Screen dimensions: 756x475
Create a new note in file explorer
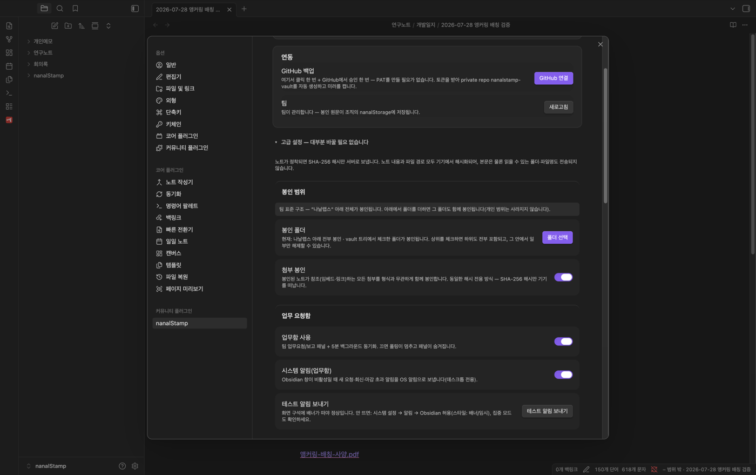tap(55, 26)
